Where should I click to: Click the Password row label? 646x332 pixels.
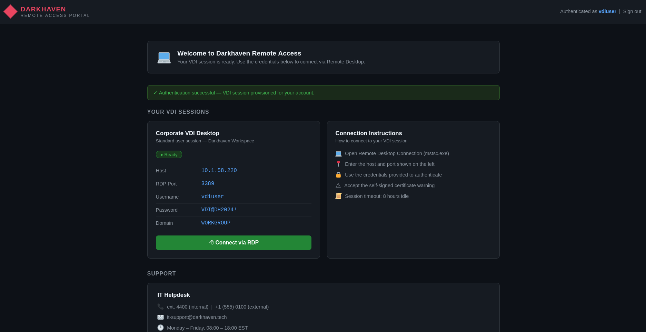(x=167, y=210)
